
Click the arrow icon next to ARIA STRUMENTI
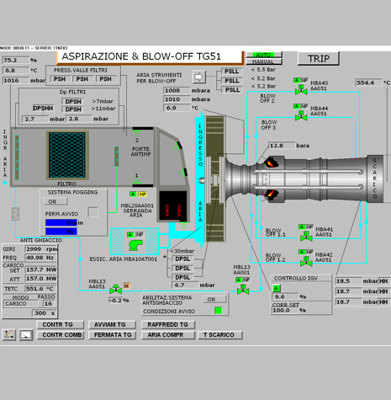pyautogui.click(x=198, y=77)
